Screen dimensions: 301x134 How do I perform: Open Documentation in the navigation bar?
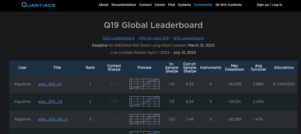coord(124,5)
